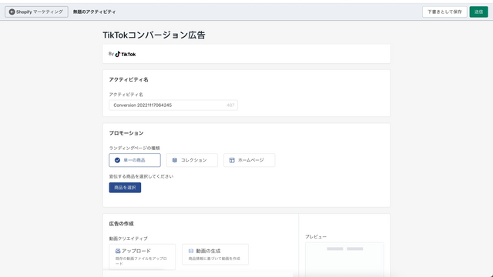Select コレクション landing page type
Screen dimensions: 493x277
point(192,160)
